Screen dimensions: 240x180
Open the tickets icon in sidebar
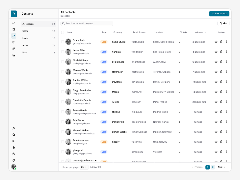click(x=14, y=29)
